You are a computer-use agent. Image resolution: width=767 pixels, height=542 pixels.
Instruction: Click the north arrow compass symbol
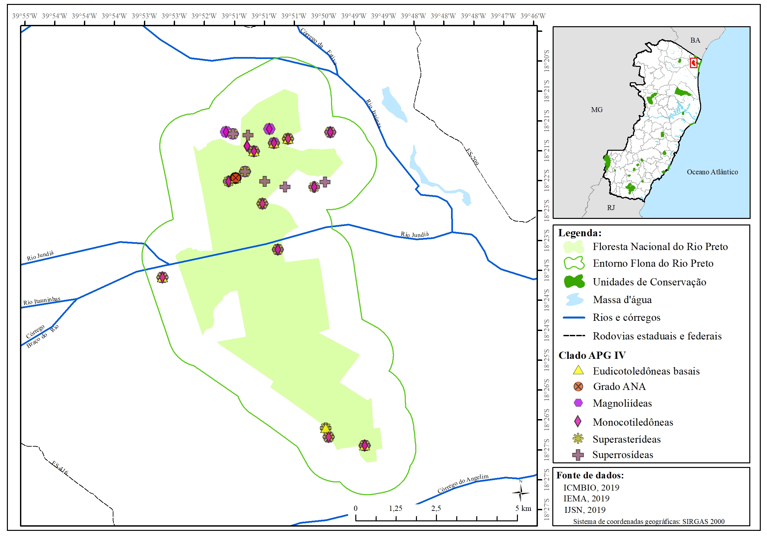click(x=521, y=492)
